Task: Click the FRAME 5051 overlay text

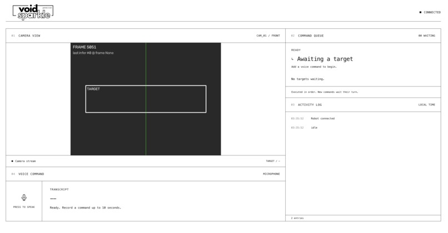Action: 84,47
